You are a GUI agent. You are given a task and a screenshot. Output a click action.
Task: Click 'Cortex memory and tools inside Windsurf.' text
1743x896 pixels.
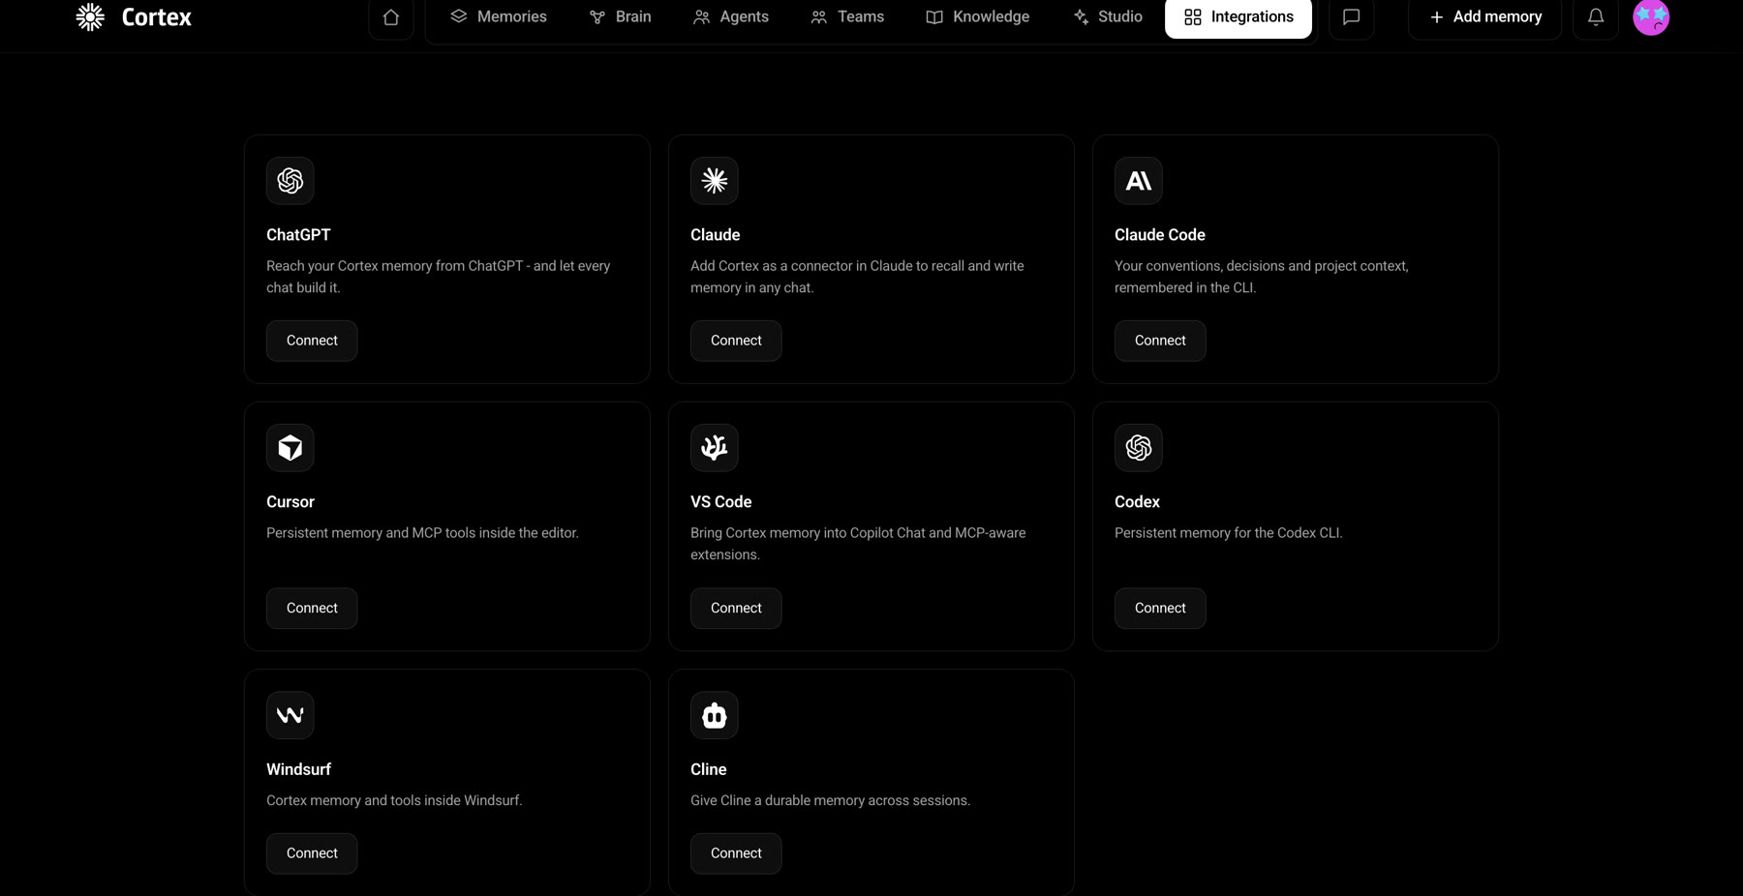[x=394, y=800]
